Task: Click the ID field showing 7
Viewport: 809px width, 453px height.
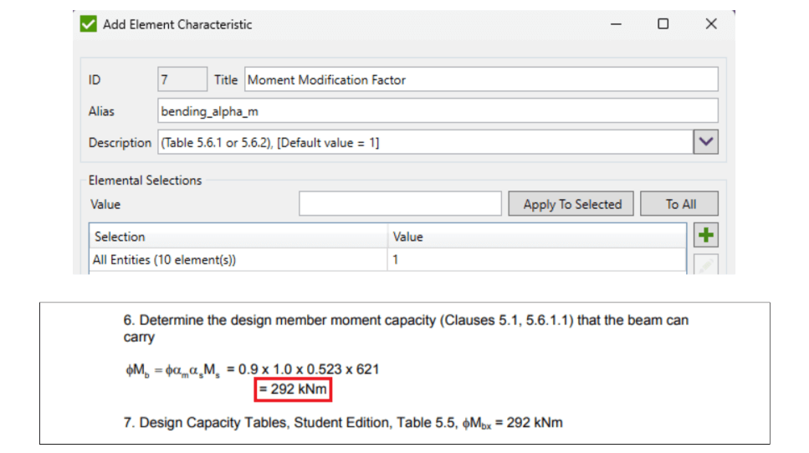Action: click(182, 80)
